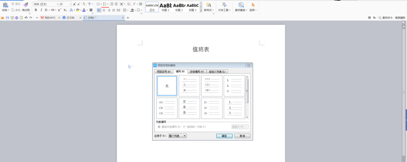The width and height of the screenshot is (407, 162).
Task: Apply superscript X² formatting
Action: point(59,10)
